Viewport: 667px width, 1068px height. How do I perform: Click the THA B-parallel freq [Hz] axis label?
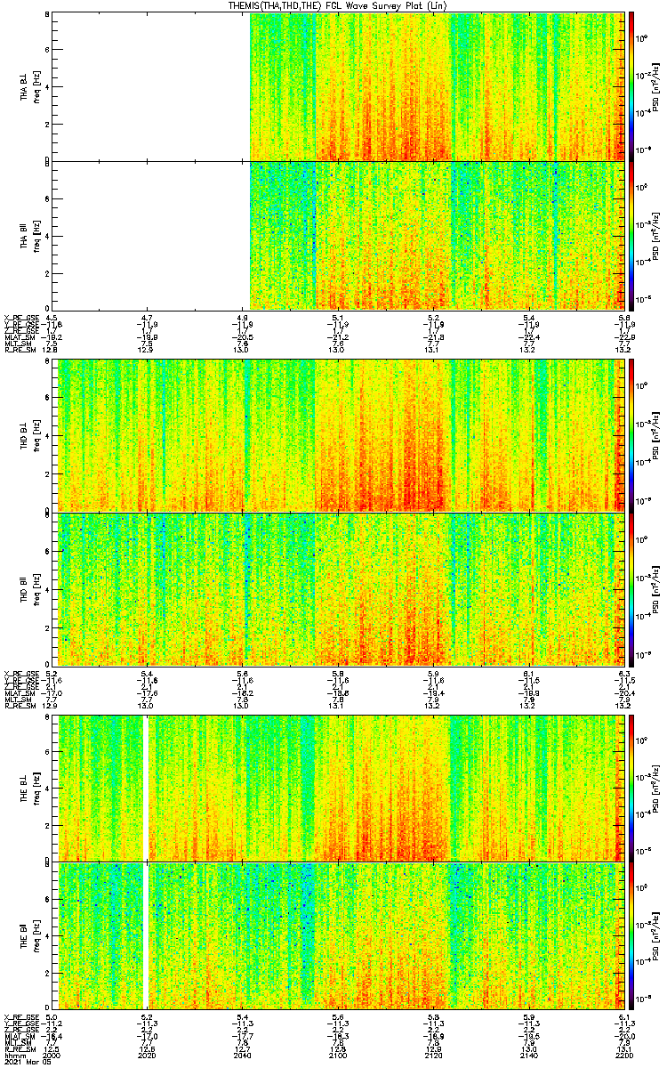38,235
